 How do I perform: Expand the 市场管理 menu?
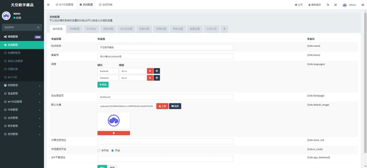(x=22, y=110)
